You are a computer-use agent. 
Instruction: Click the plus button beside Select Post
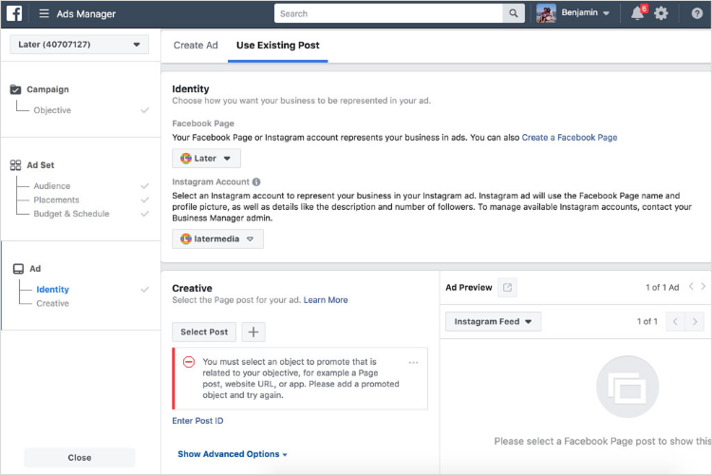(x=253, y=332)
